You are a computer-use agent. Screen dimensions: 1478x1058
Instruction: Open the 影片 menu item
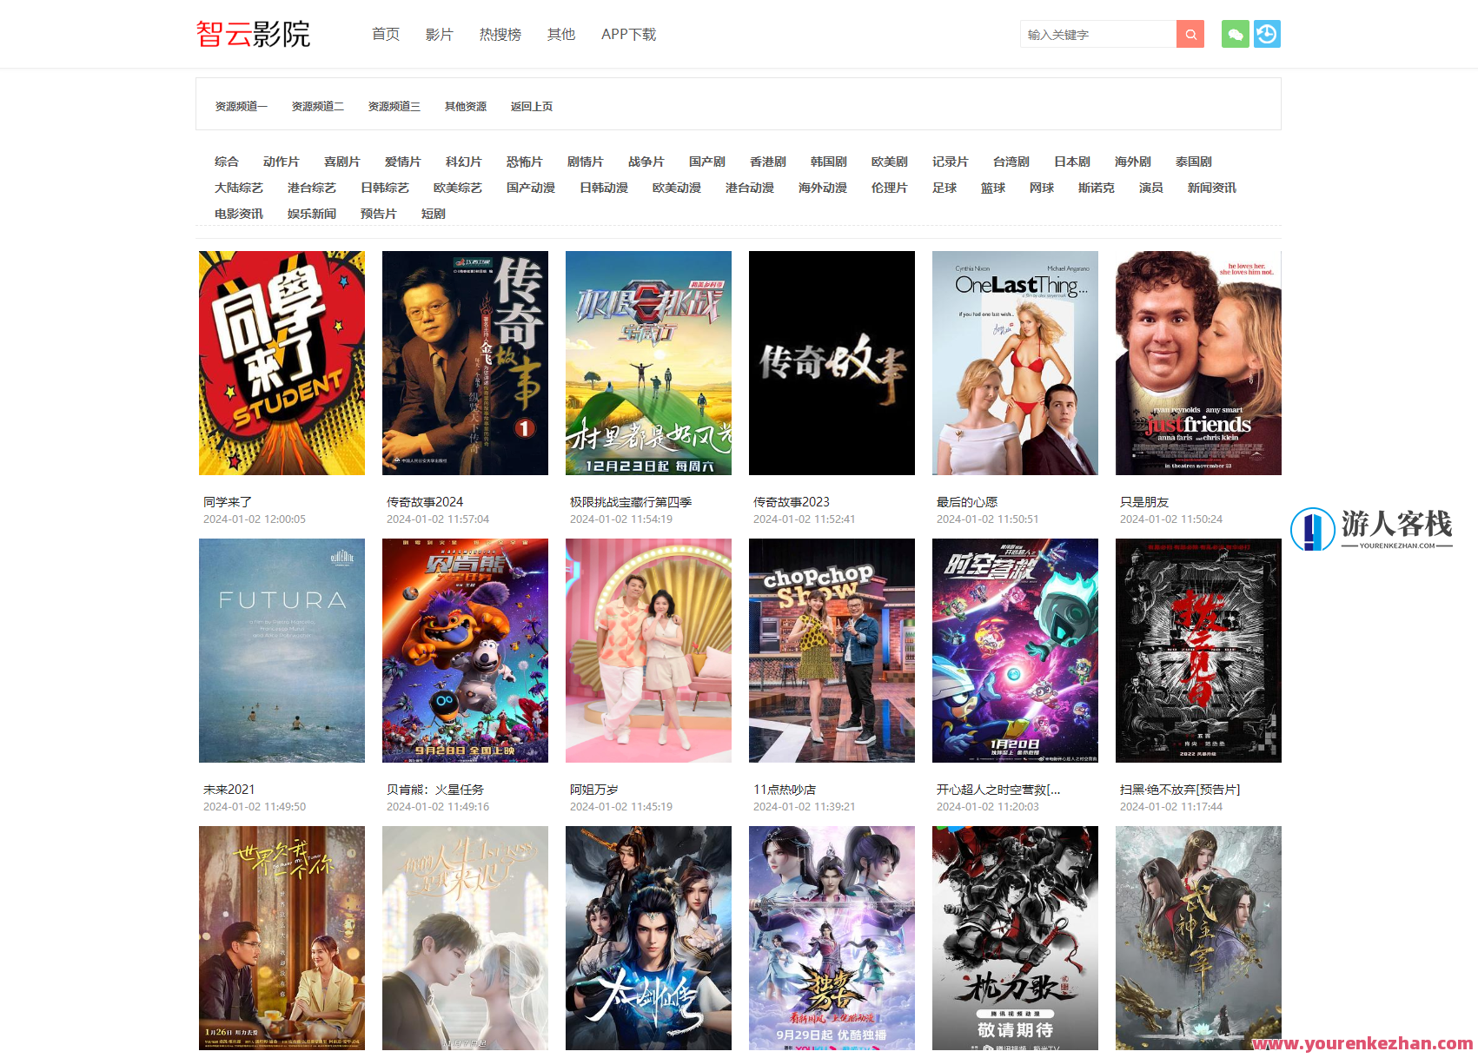[440, 34]
